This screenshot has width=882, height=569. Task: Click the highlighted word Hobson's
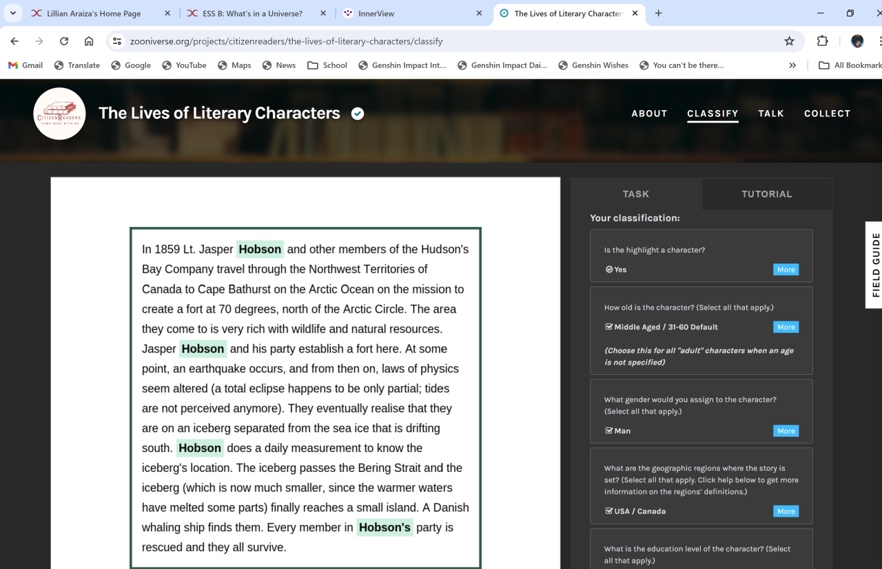384,528
